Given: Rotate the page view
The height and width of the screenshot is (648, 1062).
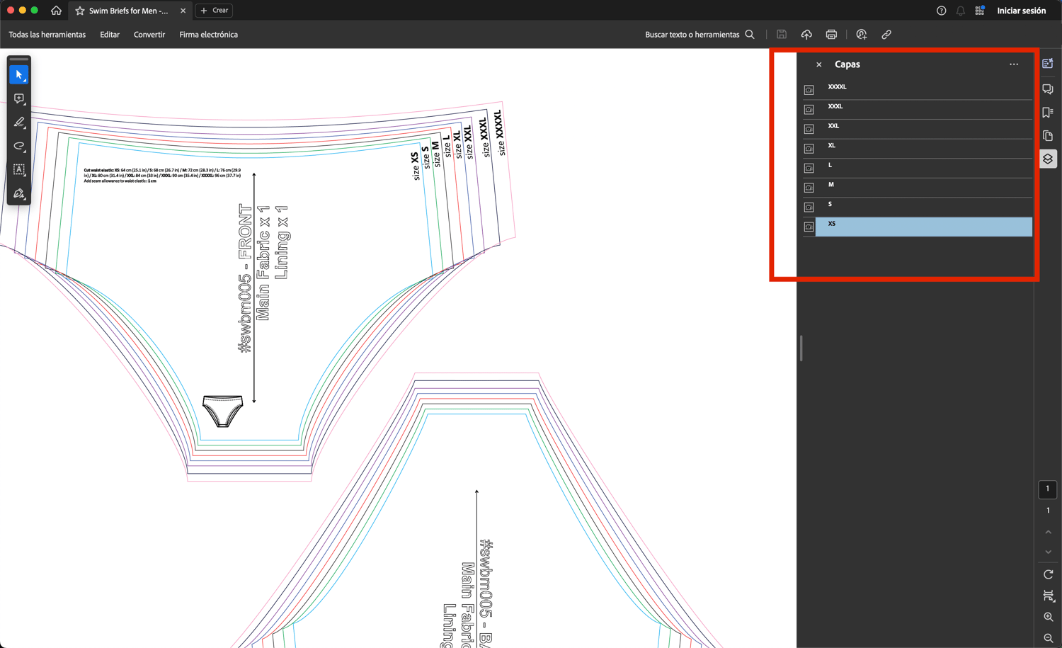Looking at the screenshot, I should tap(1049, 574).
